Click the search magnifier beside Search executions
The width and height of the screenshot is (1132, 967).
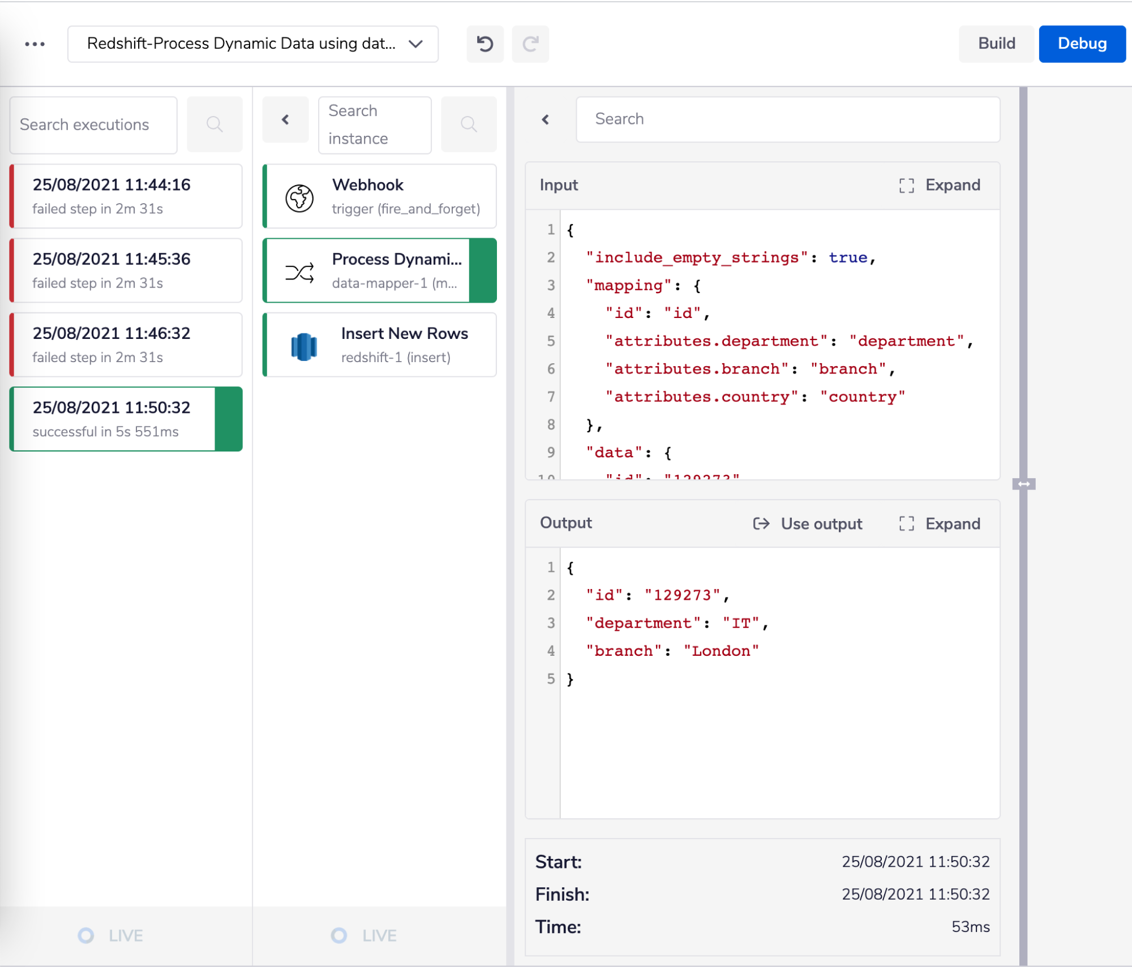pos(215,124)
